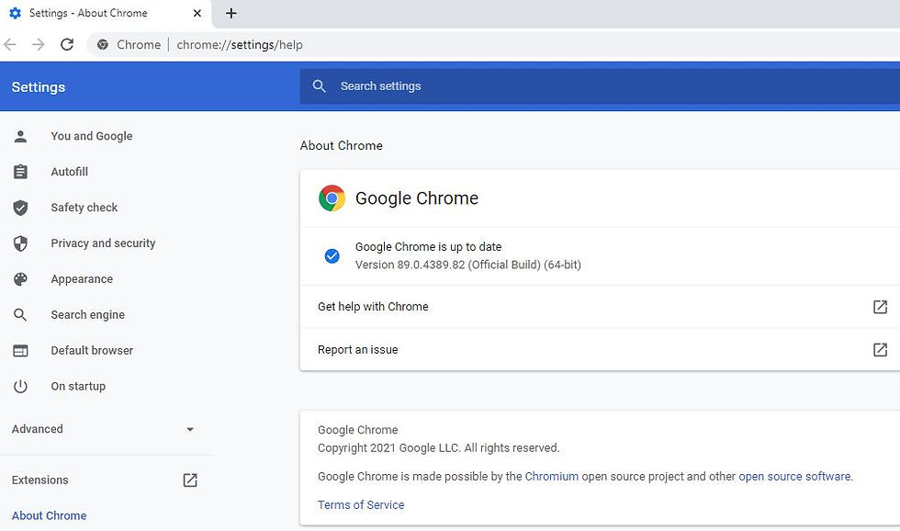Click the address bar URL chrome://settings/help
The width and height of the screenshot is (900, 531).
[x=240, y=45]
